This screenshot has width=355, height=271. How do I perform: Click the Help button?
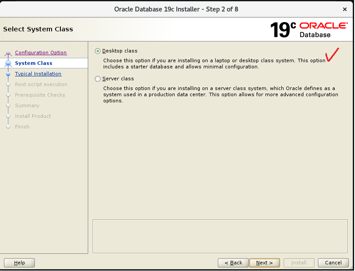19,263
